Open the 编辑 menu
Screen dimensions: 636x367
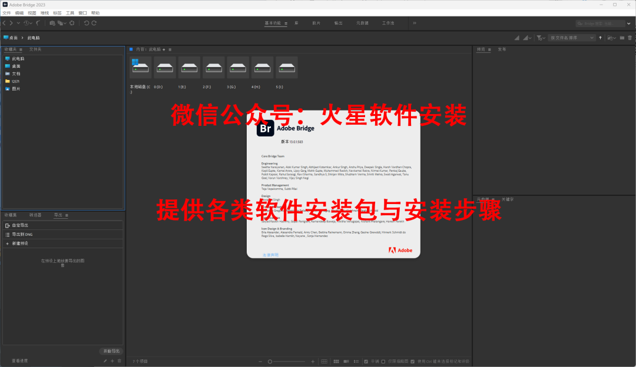(x=19, y=13)
